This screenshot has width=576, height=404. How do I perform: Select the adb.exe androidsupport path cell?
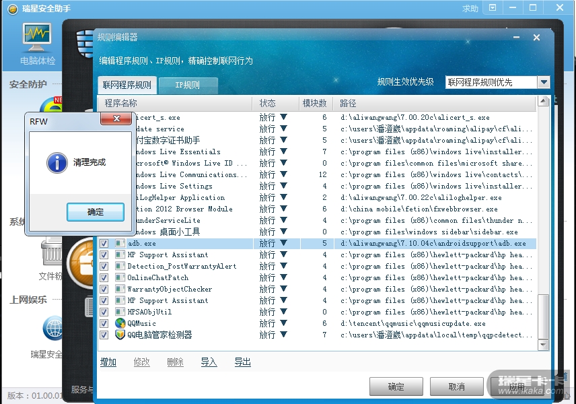tap(433, 243)
